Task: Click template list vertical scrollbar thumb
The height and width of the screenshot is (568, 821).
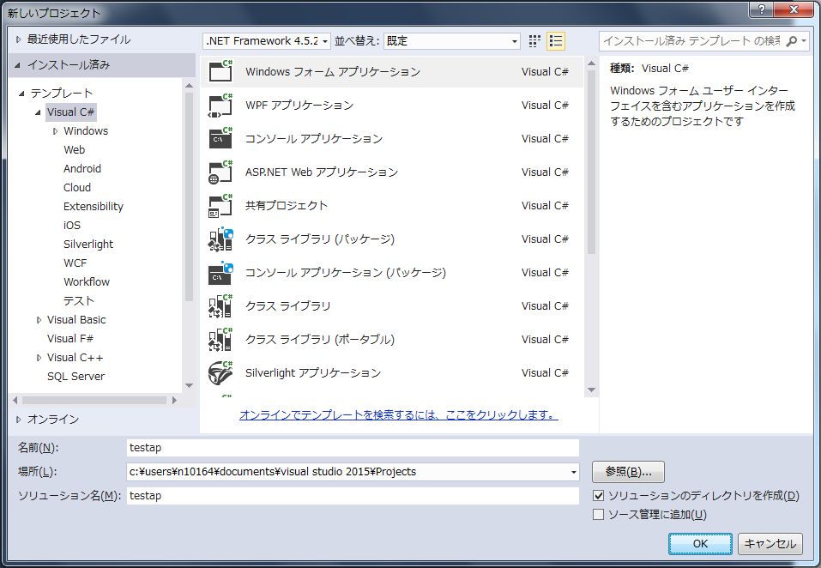Action: click(591, 162)
